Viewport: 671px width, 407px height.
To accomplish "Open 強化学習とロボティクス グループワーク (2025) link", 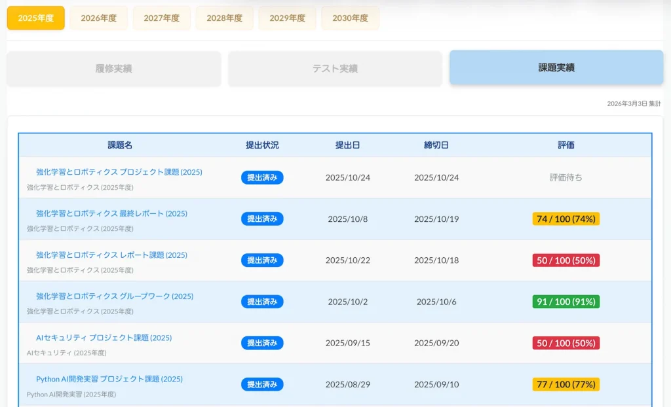I will [x=115, y=296].
